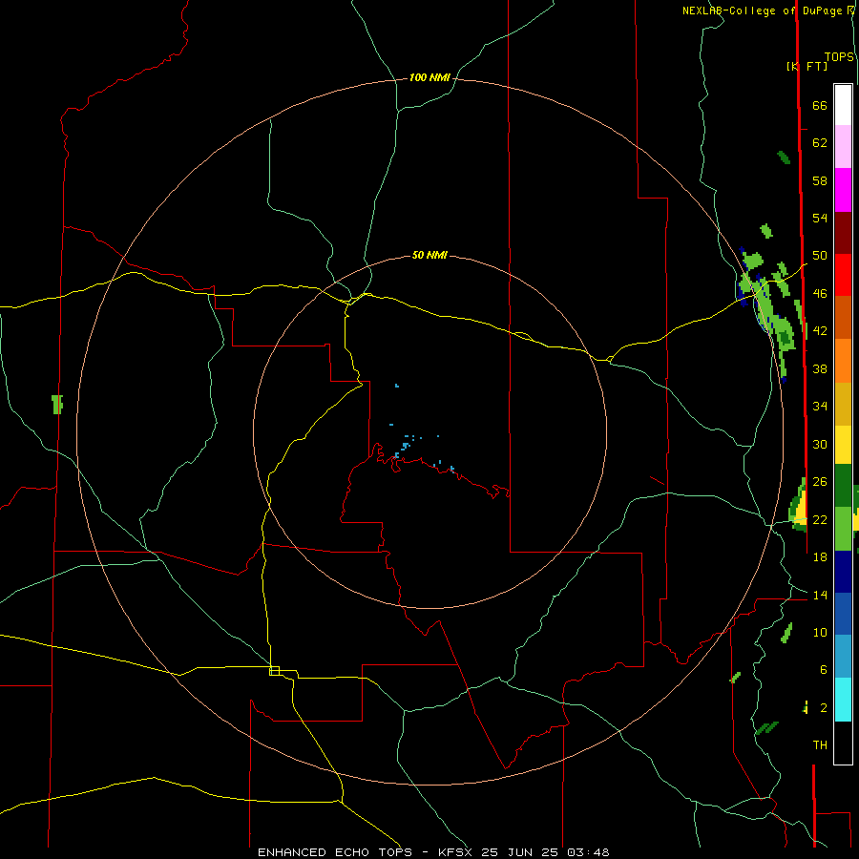Click the legend value '66'

tap(820, 106)
